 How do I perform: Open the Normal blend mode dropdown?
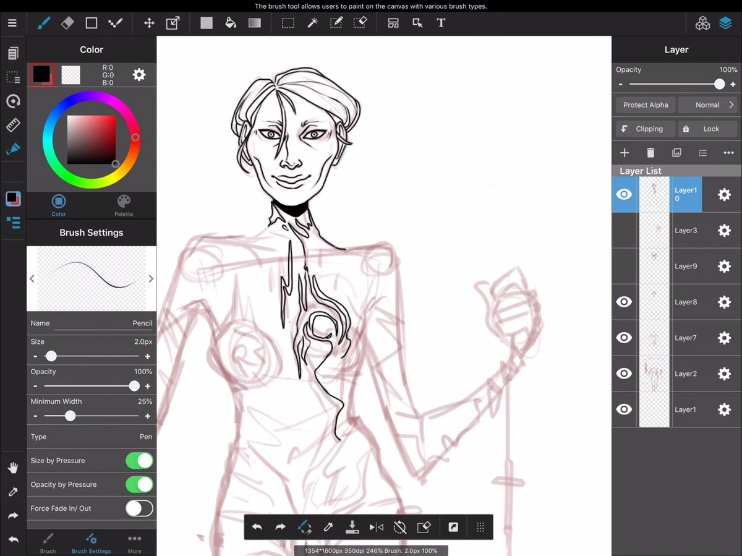[x=709, y=105]
